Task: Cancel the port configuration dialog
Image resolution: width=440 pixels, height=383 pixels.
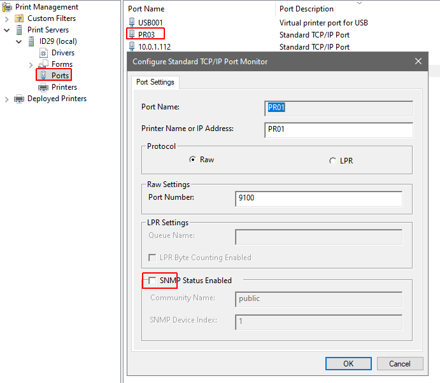Action: [400, 364]
